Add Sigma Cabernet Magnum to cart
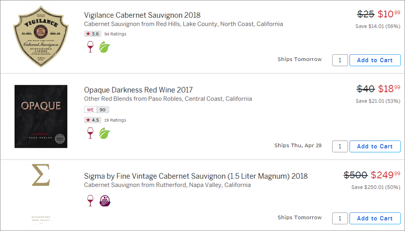The height and width of the screenshot is (231, 405). click(375, 218)
